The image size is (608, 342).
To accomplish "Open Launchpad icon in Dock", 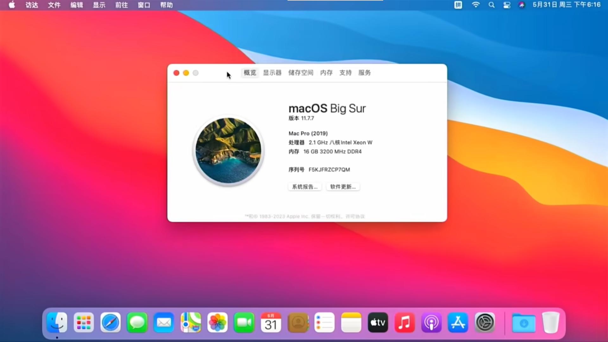I will tap(84, 323).
